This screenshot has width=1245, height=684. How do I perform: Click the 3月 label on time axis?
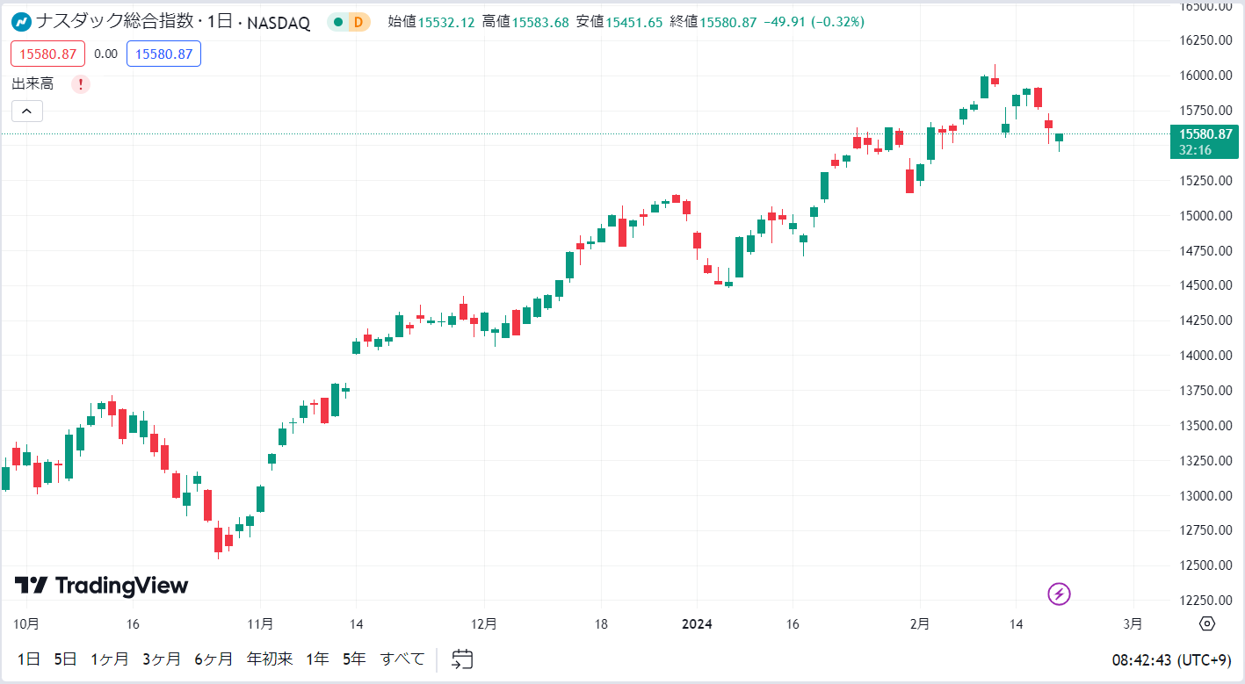pos(1133,624)
